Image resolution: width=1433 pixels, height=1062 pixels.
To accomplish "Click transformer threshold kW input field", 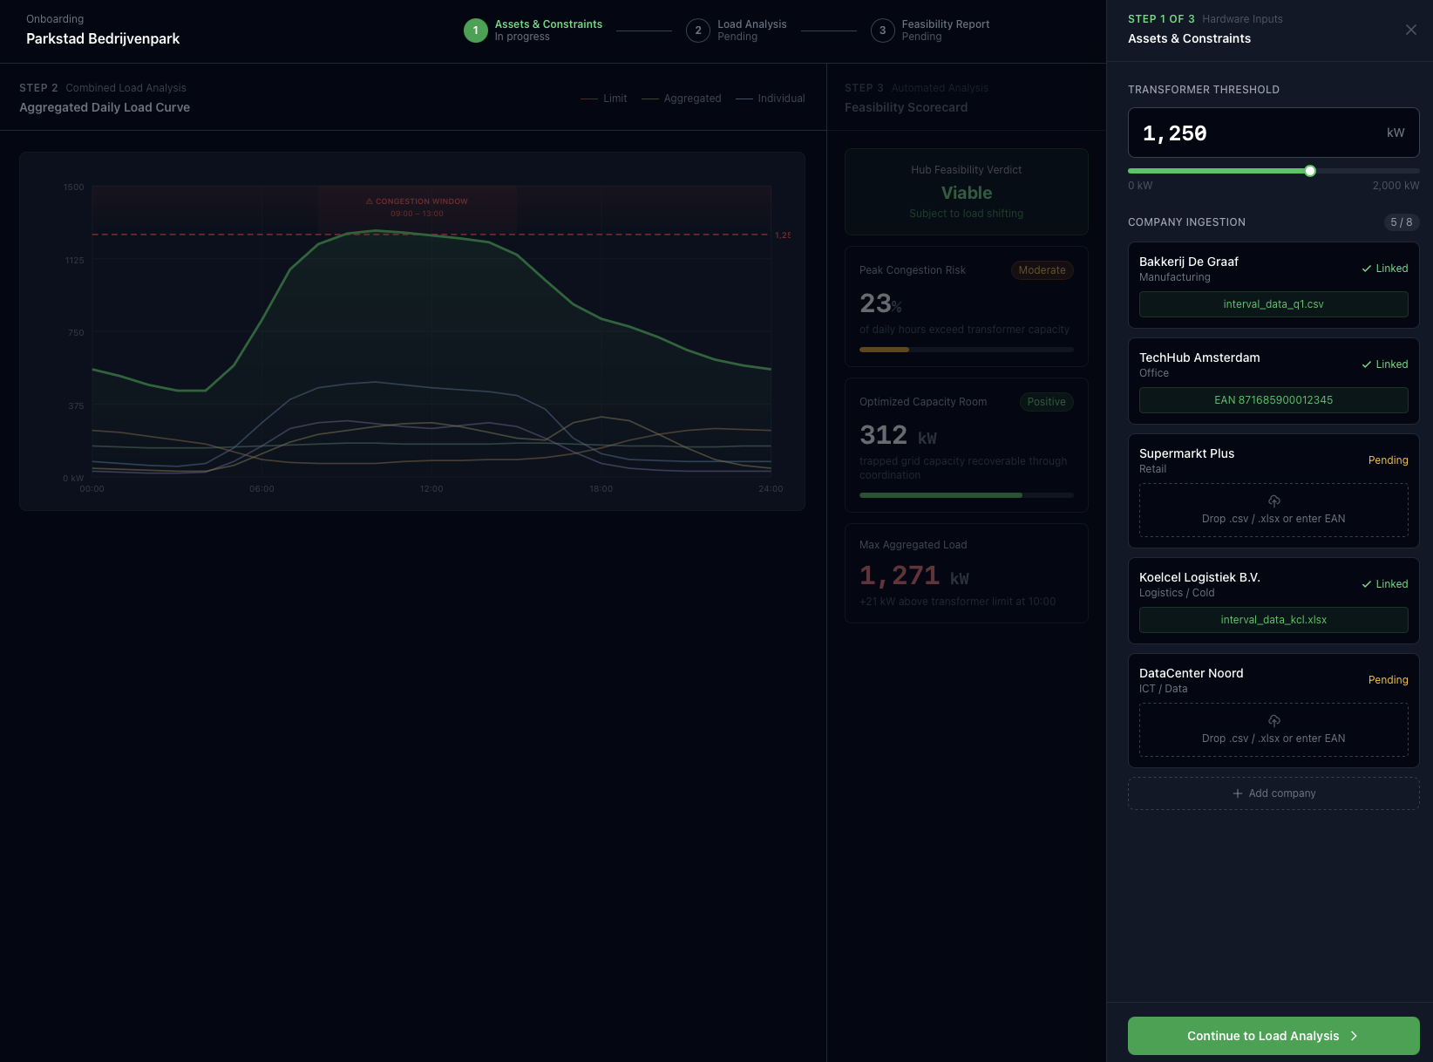I will 1273,133.
